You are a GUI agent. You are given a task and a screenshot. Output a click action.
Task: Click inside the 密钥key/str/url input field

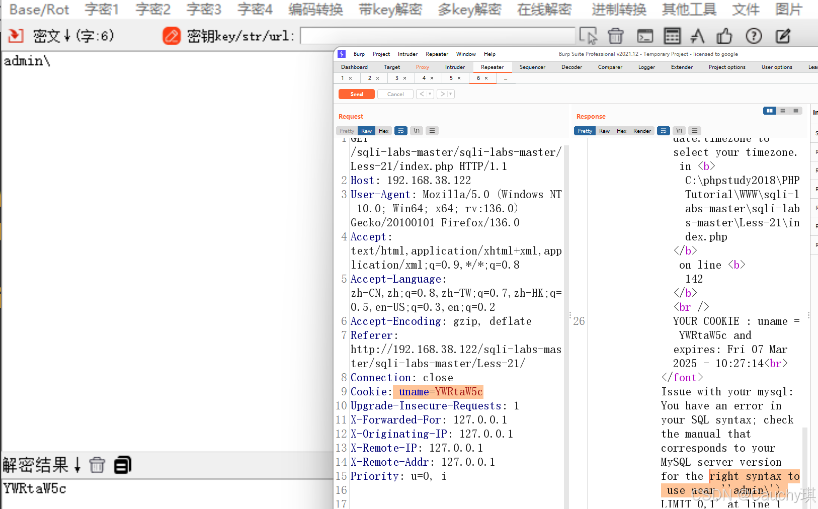point(438,36)
